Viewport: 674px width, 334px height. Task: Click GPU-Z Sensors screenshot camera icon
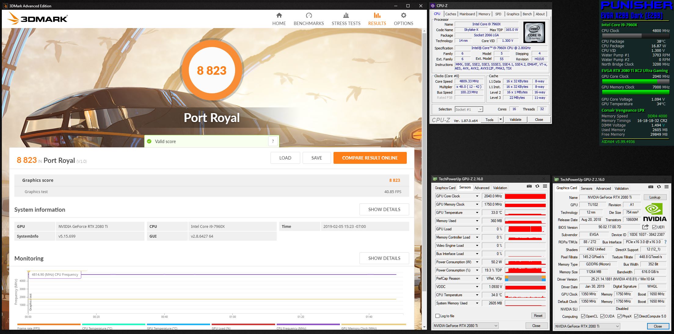pyautogui.click(x=529, y=186)
